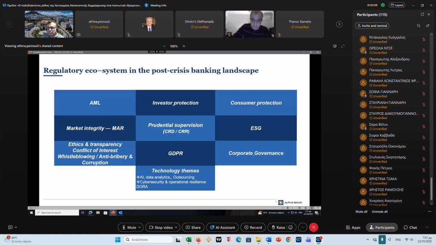Zoom in shared content with plus
Image resolution: width=436 pixels, height=245 pixels.
click(184, 46)
